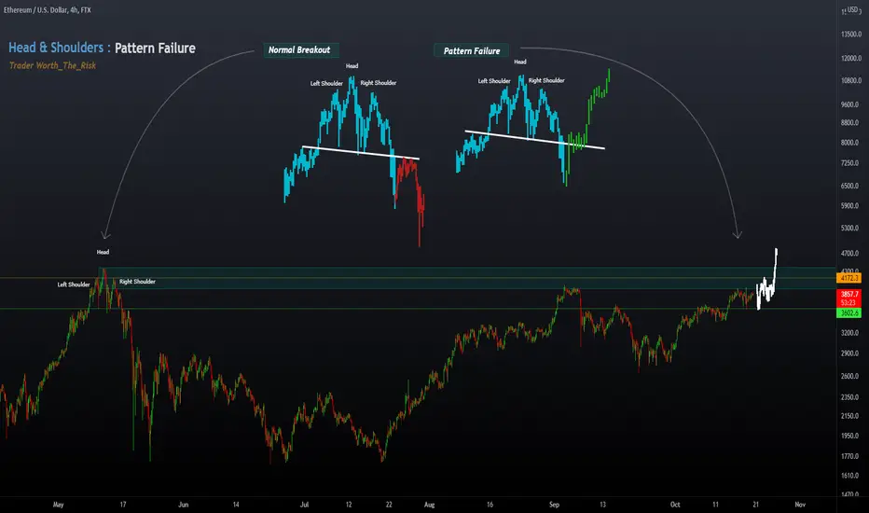Click the 2600.0 price axis label

[x=851, y=376]
